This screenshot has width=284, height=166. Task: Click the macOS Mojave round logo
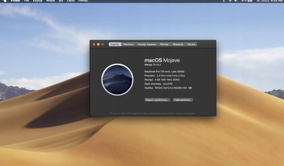(x=117, y=80)
